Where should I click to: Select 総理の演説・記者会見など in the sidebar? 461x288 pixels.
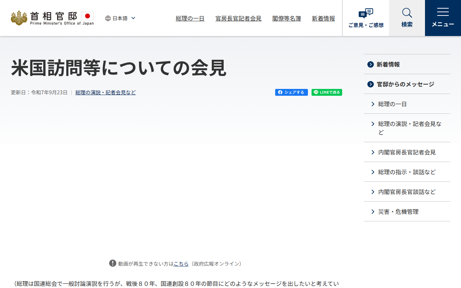pyautogui.click(x=410, y=128)
